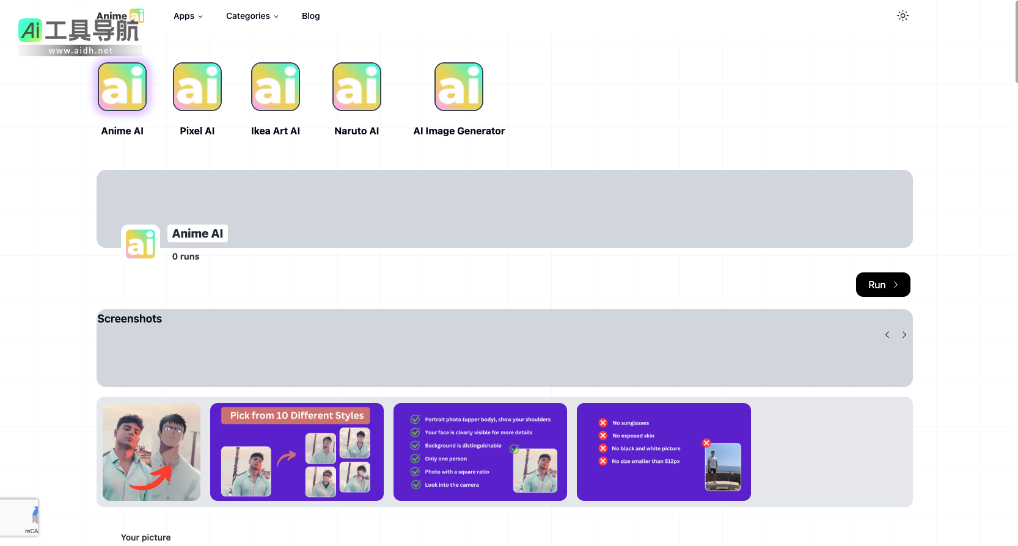Click the Anime AI profile logo
Screen dimensions: 1018x546
141,244
